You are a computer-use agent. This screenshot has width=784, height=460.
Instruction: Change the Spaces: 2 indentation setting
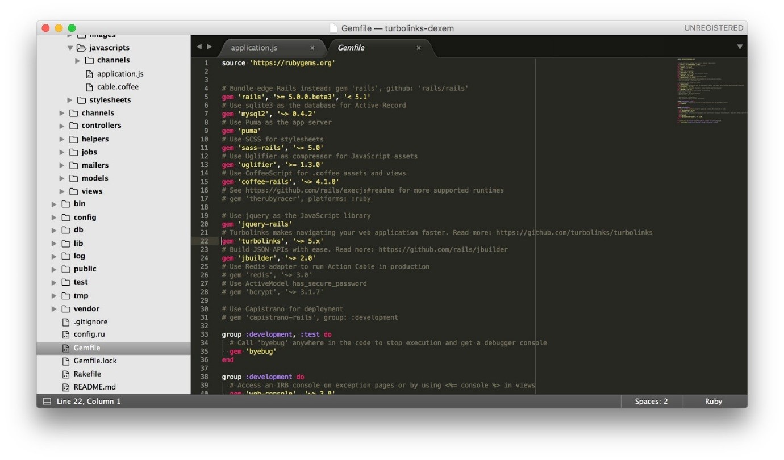click(651, 402)
